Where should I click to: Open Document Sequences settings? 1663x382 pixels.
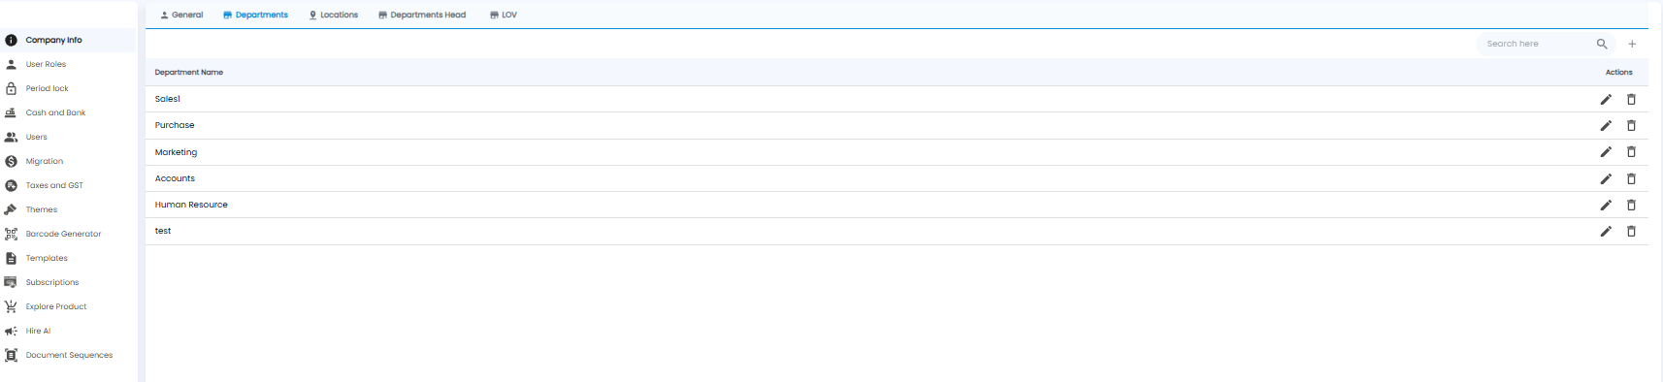pos(68,355)
